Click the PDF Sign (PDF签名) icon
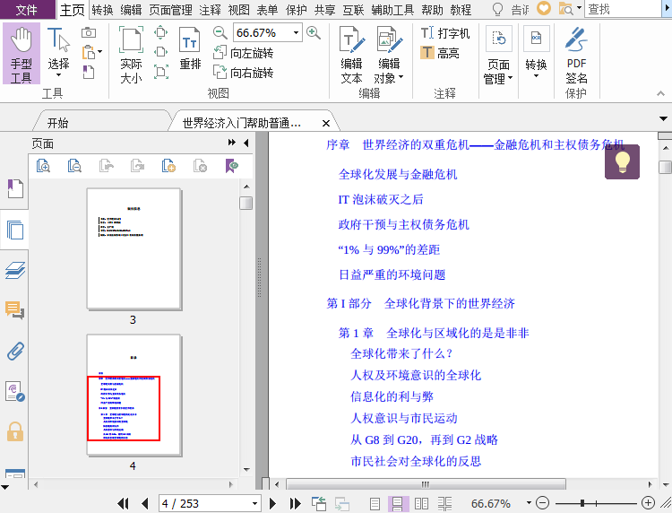The height and width of the screenshot is (513, 672). [576, 55]
